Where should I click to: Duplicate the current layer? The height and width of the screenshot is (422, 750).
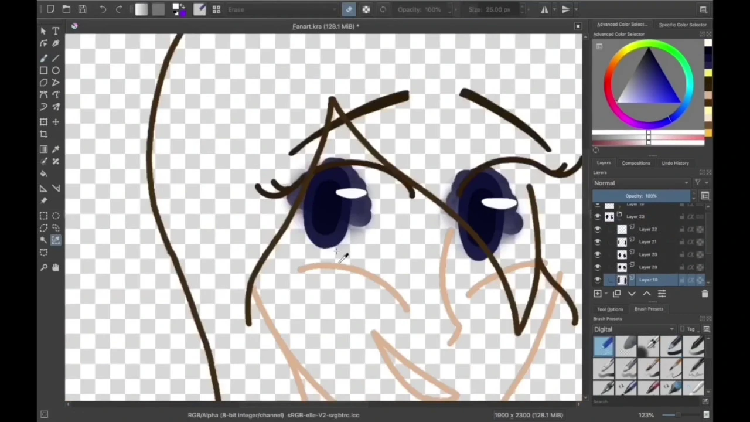tap(616, 294)
